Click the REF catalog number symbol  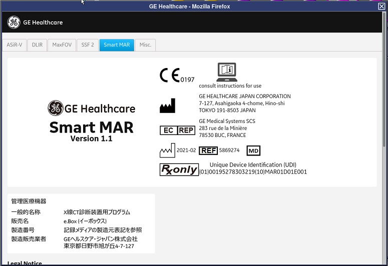pos(208,150)
